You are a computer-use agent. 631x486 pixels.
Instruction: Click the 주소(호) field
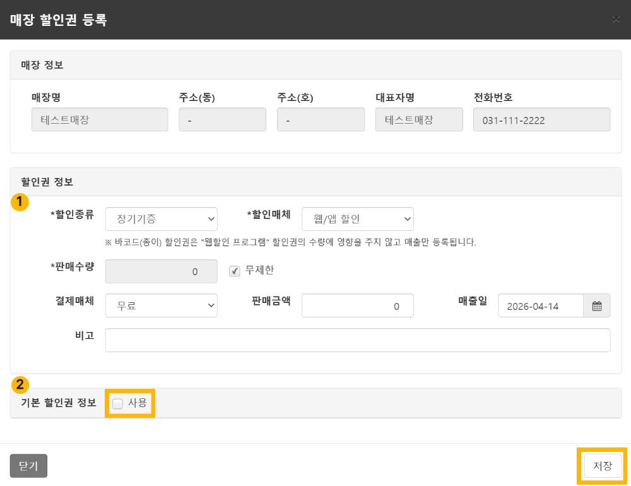pos(321,119)
